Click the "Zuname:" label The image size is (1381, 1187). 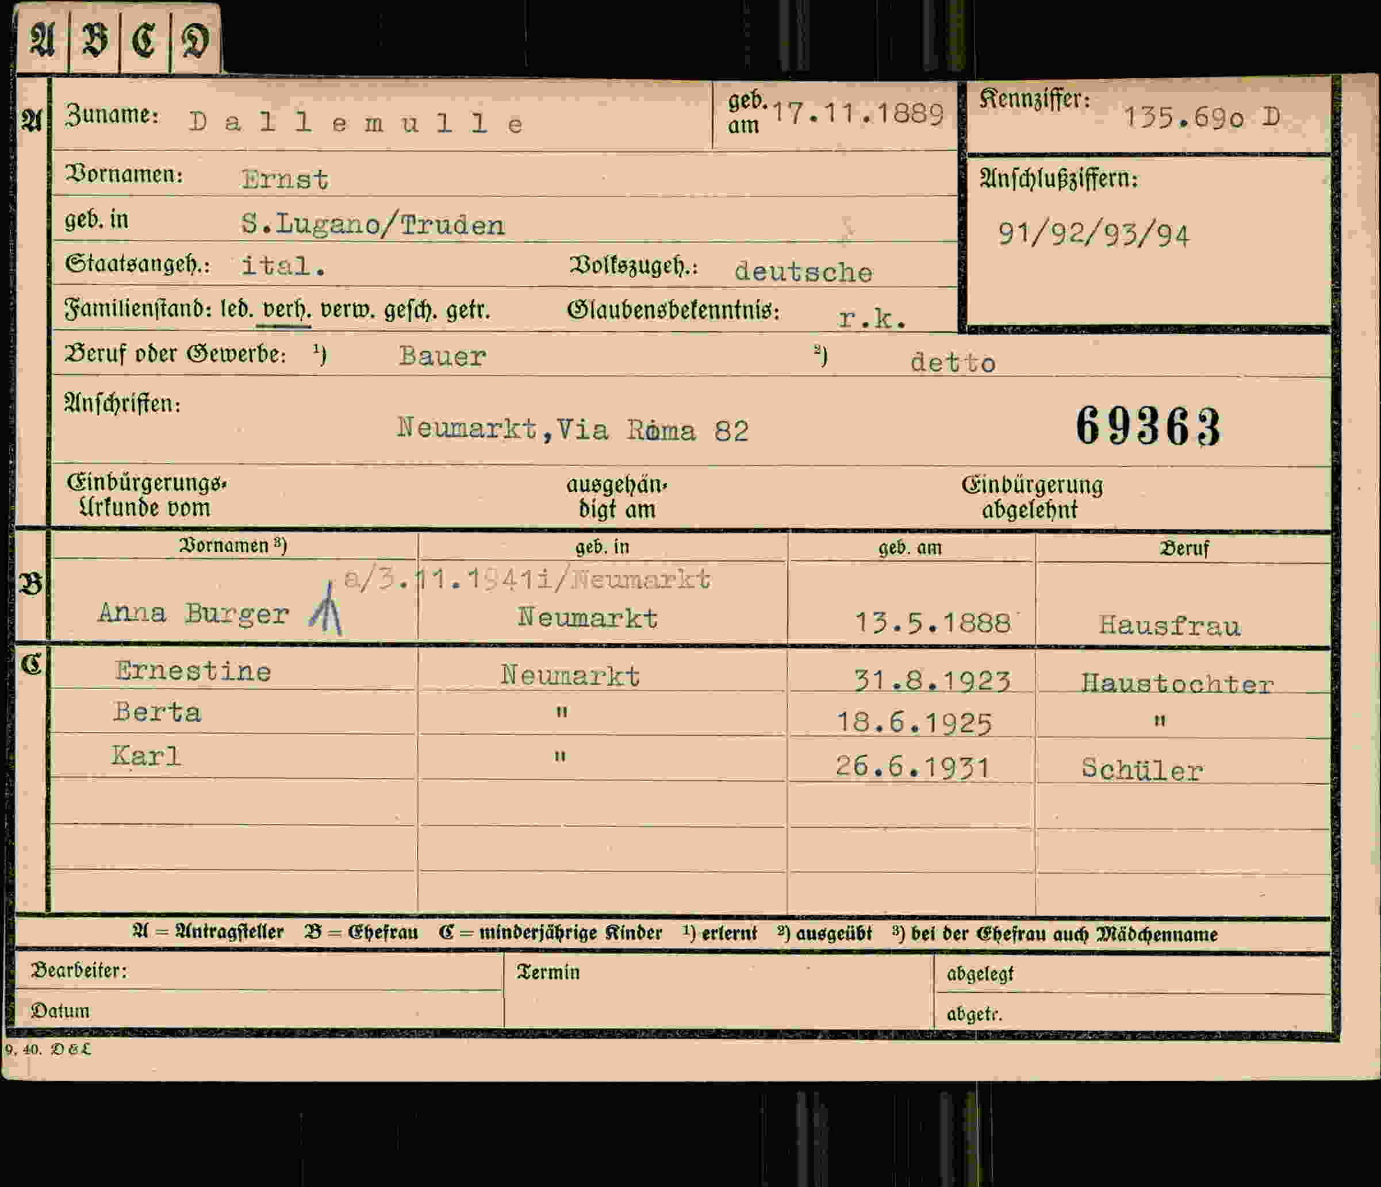(112, 114)
